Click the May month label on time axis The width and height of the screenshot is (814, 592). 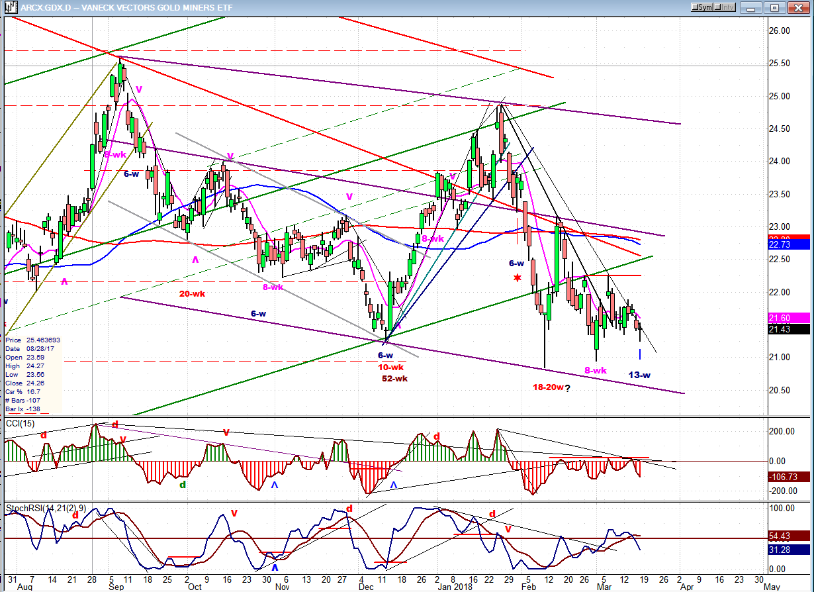coord(771,587)
